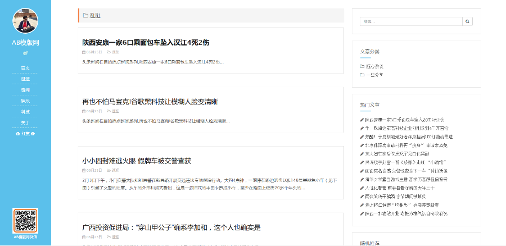The height and width of the screenshot is (246, 506).
Task: Open hot article 清华女学霸当游戏主播
Action: (x=406, y=179)
